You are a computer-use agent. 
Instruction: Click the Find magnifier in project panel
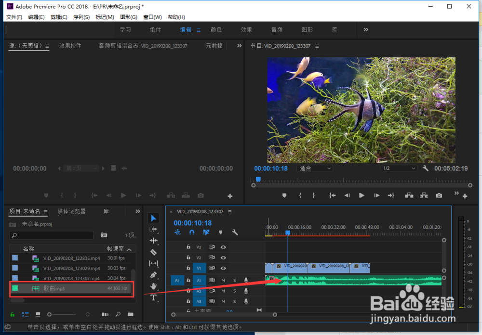coord(118,314)
